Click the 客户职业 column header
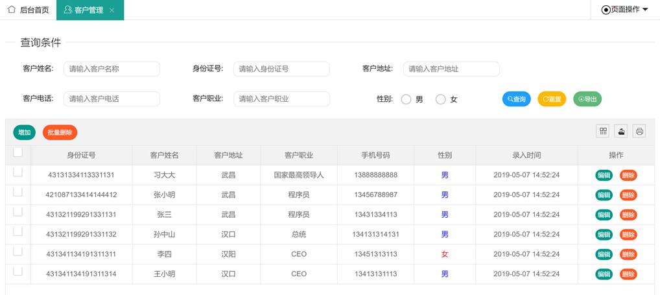Screen dimensions: 660x295 [x=299, y=156]
